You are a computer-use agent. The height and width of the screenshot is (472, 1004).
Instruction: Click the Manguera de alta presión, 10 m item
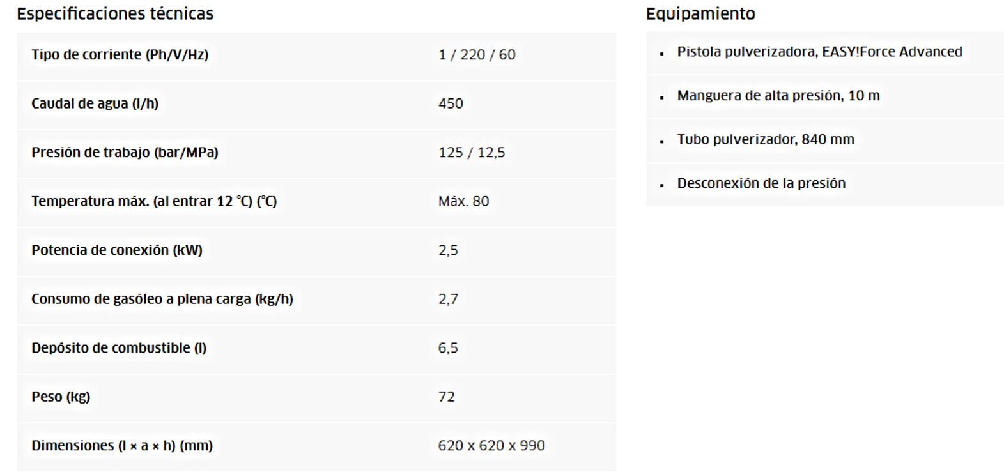pos(778,96)
